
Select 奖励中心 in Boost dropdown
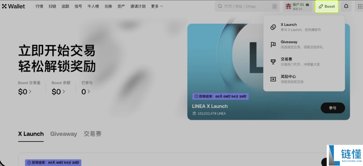304,79
